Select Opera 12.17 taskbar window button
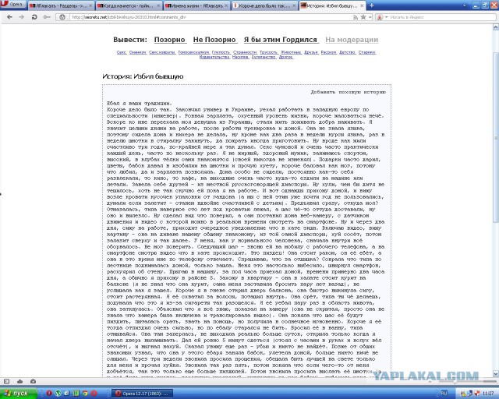 (x=142, y=394)
